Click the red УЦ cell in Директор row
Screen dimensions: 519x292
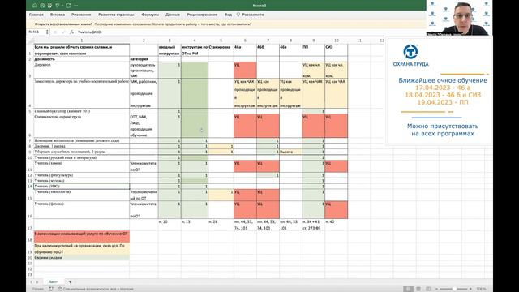245,71
